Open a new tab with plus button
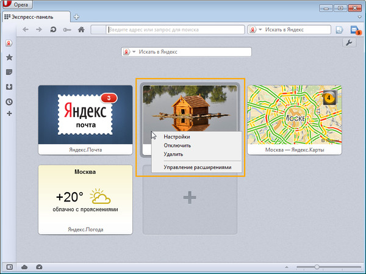Image resolution: width=366 pixels, height=274 pixels. coord(76,17)
